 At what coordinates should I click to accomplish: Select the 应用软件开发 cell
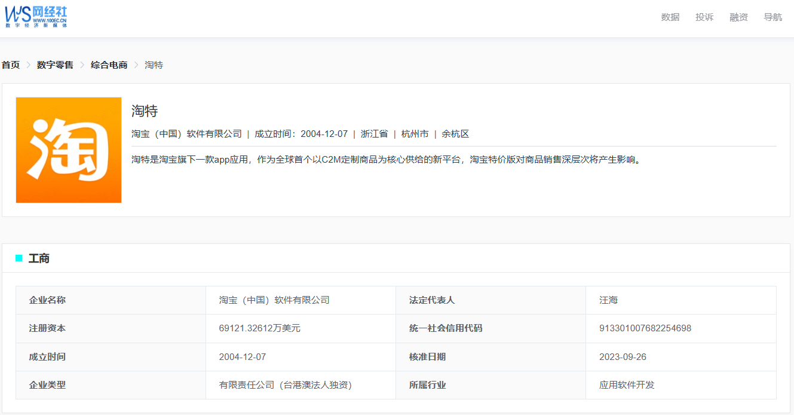(681, 385)
